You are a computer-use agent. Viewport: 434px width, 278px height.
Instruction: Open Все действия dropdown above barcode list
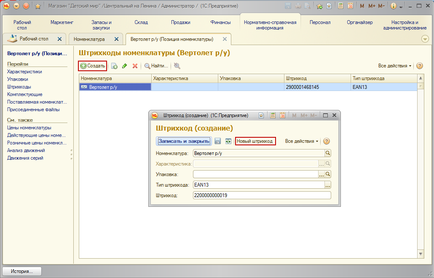[395, 66]
